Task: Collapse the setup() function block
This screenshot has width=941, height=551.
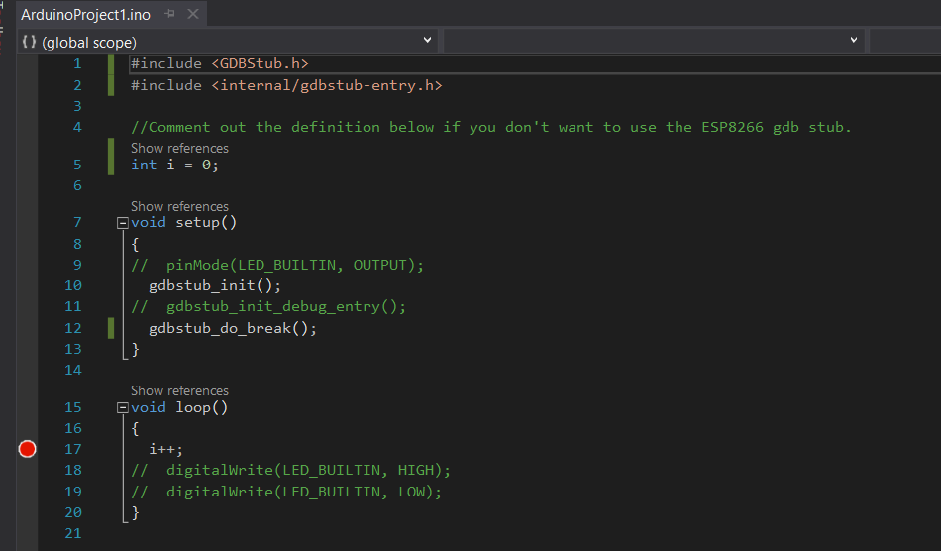Action: click(123, 223)
